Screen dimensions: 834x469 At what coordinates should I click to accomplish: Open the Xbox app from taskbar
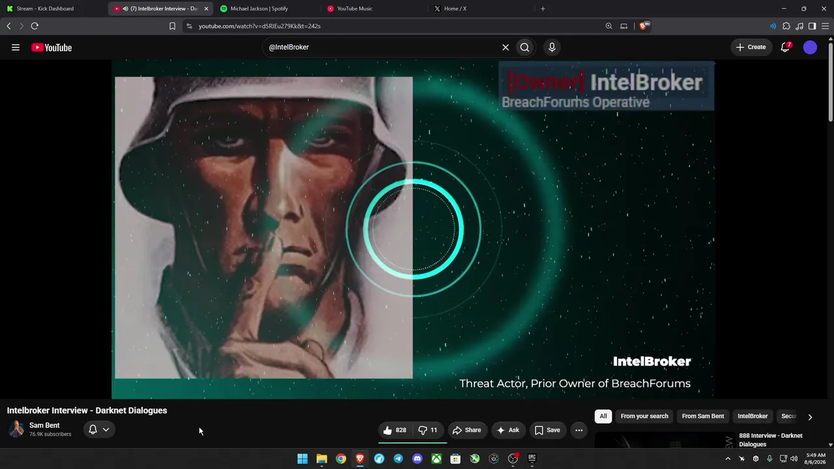click(437, 459)
